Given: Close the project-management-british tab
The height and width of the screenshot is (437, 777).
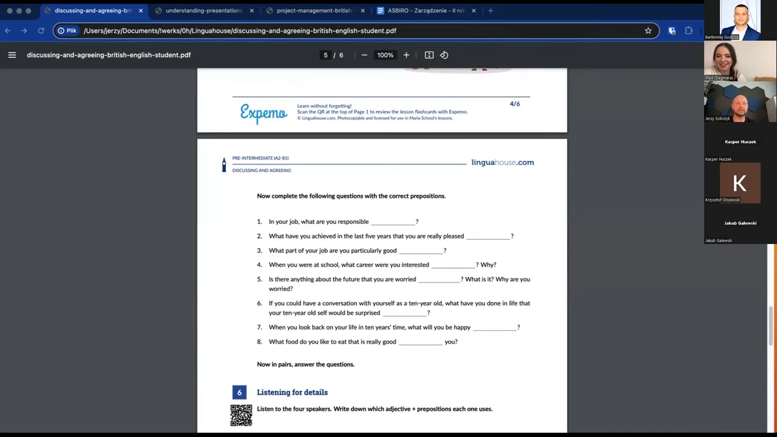Looking at the screenshot, I should coord(363,10).
